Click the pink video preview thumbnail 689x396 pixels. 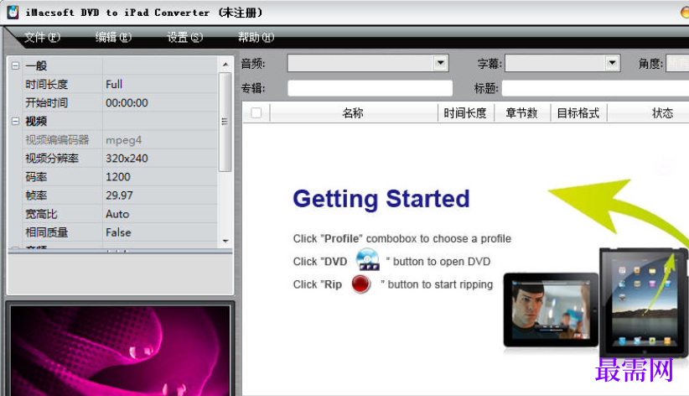click(120, 351)
